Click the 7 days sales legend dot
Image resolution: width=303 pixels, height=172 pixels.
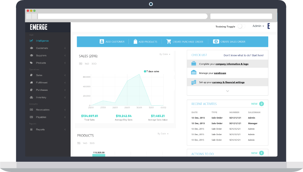145,71
